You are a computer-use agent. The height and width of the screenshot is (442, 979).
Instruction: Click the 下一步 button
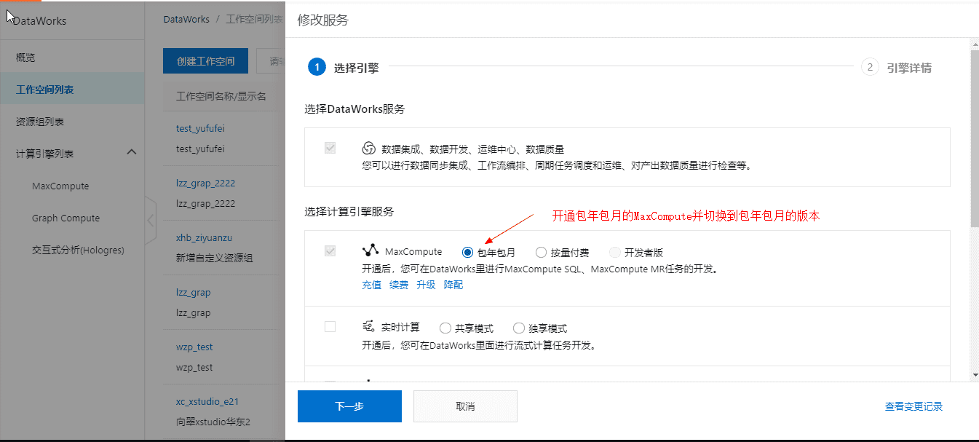349,406
